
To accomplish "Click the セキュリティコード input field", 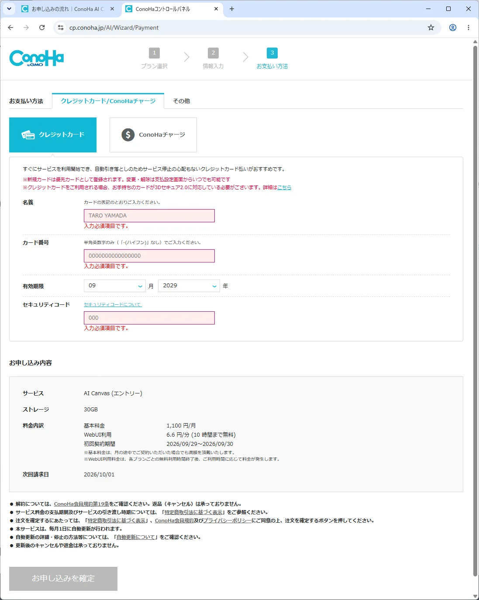I will tap(149, 318).
